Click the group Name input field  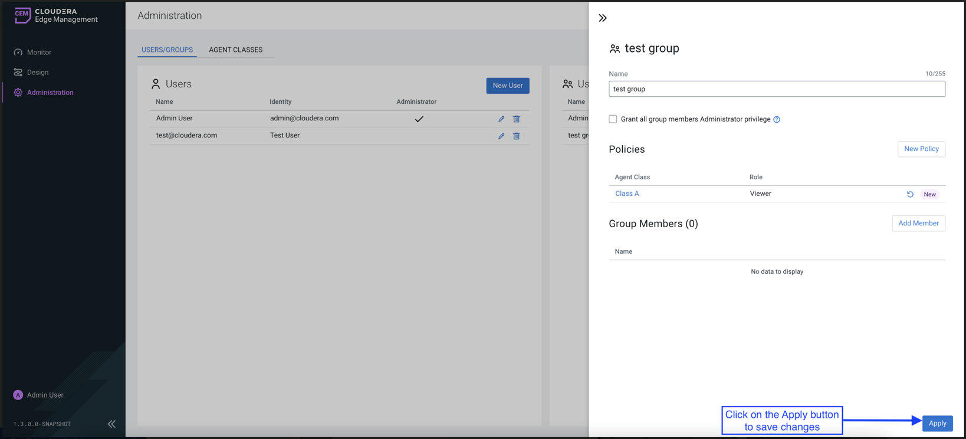(x=776, y=89)
